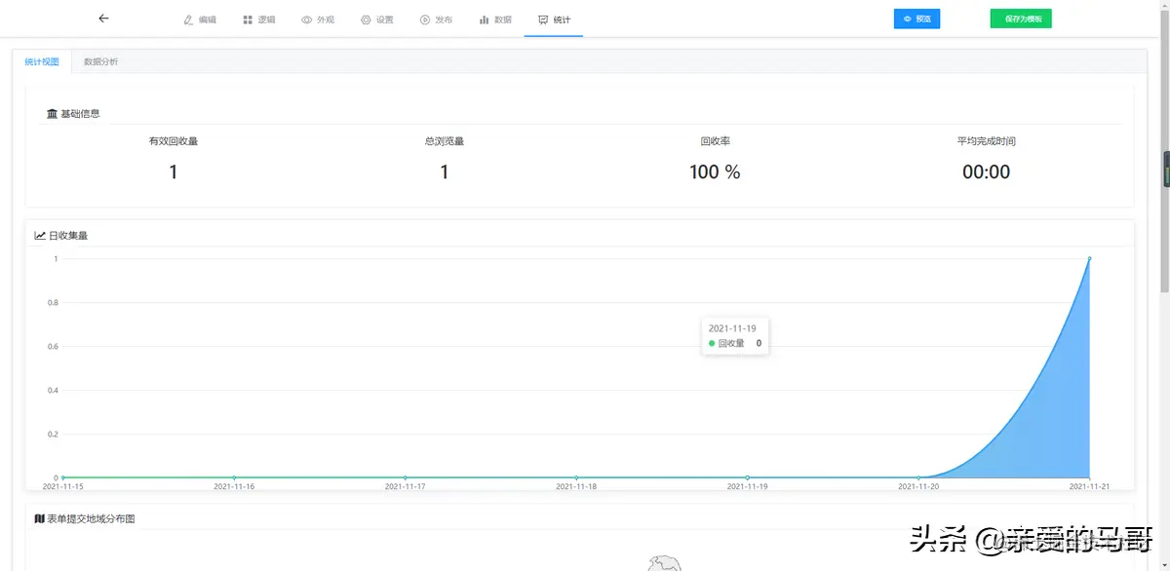The image size is (1170, 571).
Task: Click the 基础信息 section heading
Action: [x=73, y=114]
